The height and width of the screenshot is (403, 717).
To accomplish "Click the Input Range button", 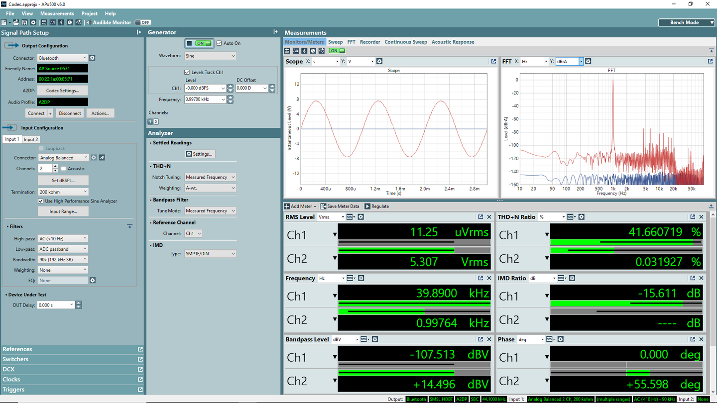I will pos(63,211).
